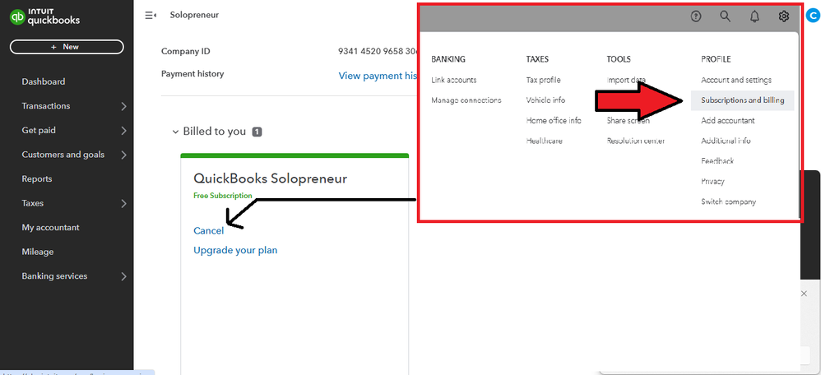Screen dimensions: 821x375
Task: Click the Billed to you count badge
Action: pos(257,132)
